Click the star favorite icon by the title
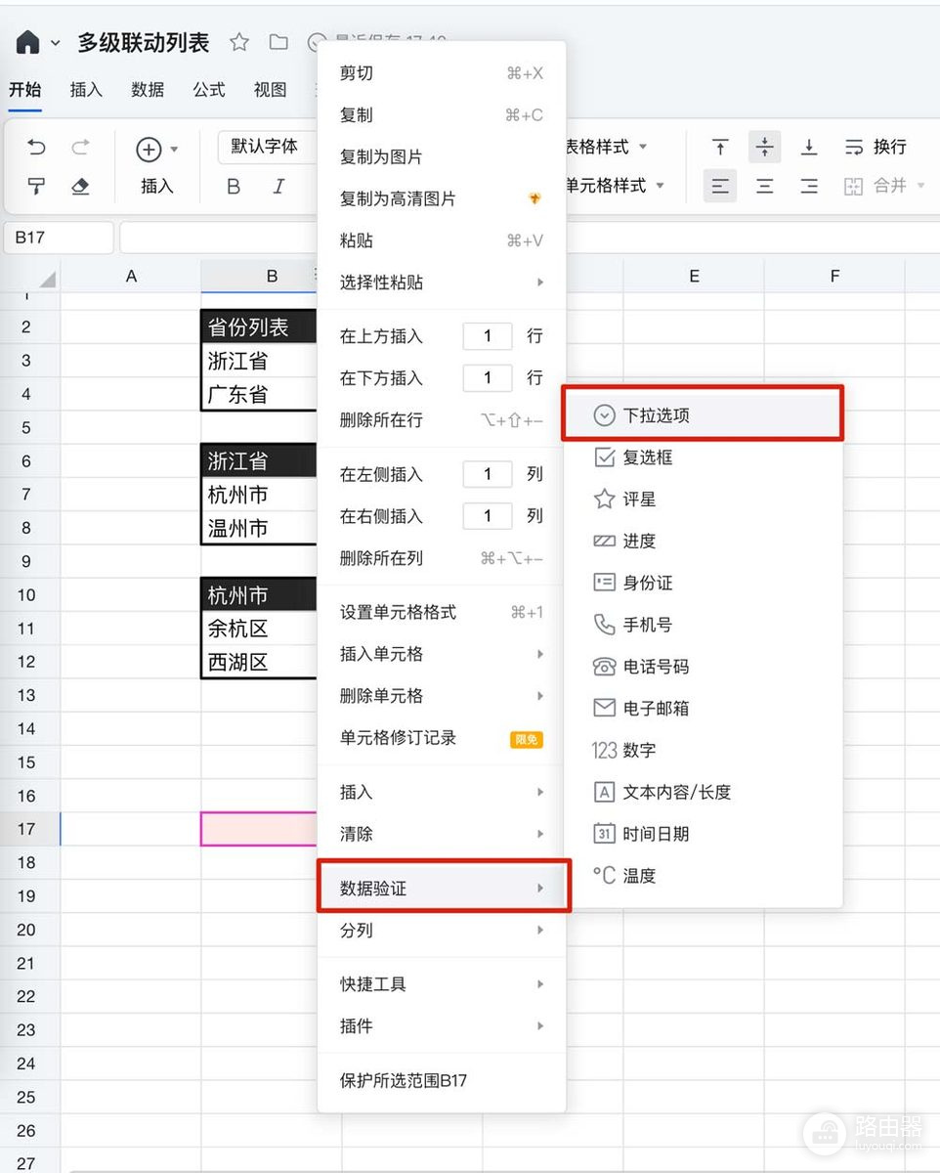 click(239, 42)
